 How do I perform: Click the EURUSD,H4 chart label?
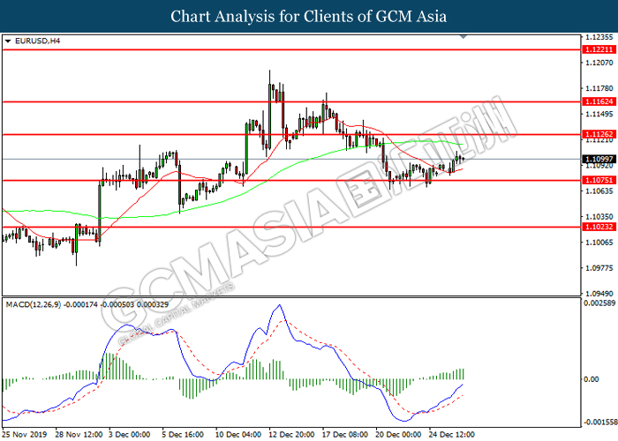(x=37, y=41)
